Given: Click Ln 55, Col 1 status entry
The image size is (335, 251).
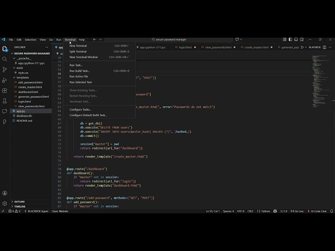Looking at the screenshot, I should 213,211.
